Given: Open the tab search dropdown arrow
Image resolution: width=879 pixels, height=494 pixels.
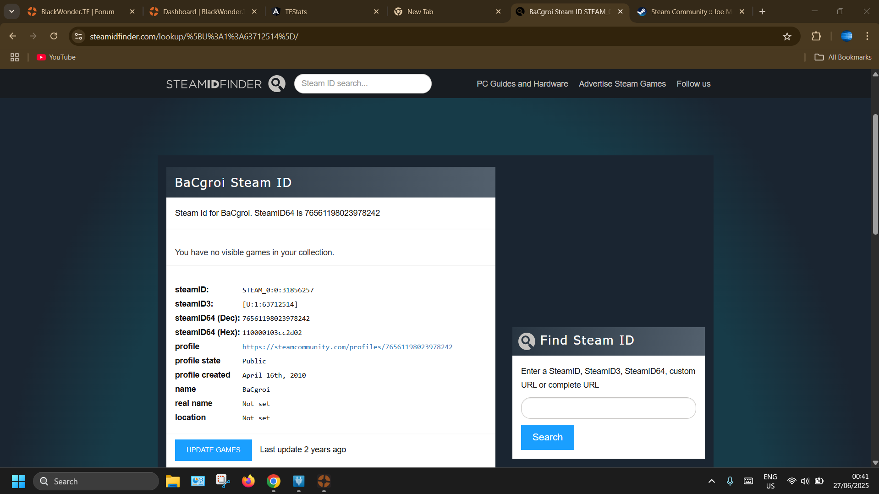Looking at the screenshot, I should [x=11, y=11].
